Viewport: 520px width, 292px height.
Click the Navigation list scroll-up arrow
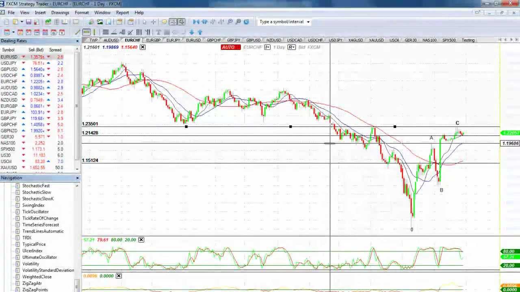[77, 186]
